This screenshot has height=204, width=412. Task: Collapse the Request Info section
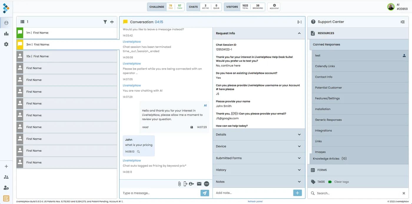[299, 33]
